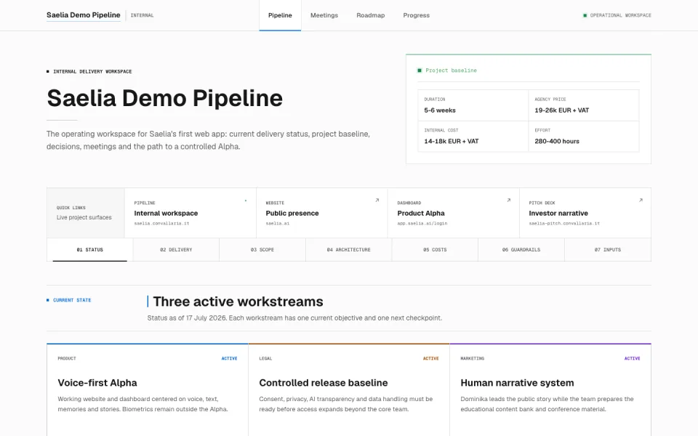Select the 03 Scope section tab

(x=262, y=249)
